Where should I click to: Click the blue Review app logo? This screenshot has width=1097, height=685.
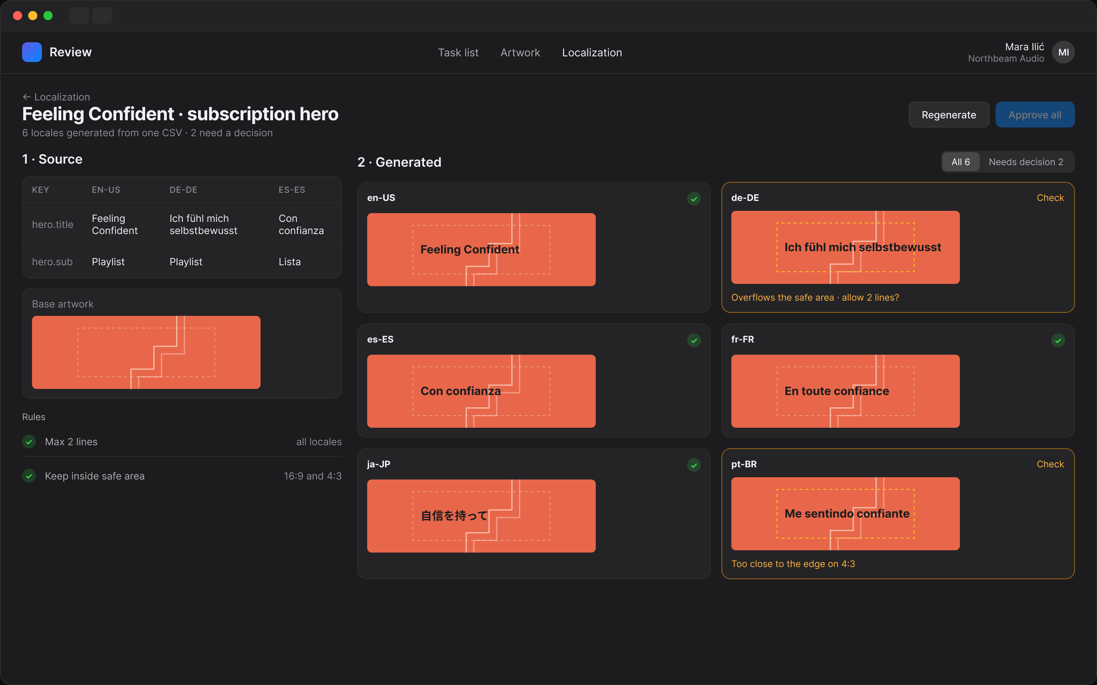tap(32, 52)
